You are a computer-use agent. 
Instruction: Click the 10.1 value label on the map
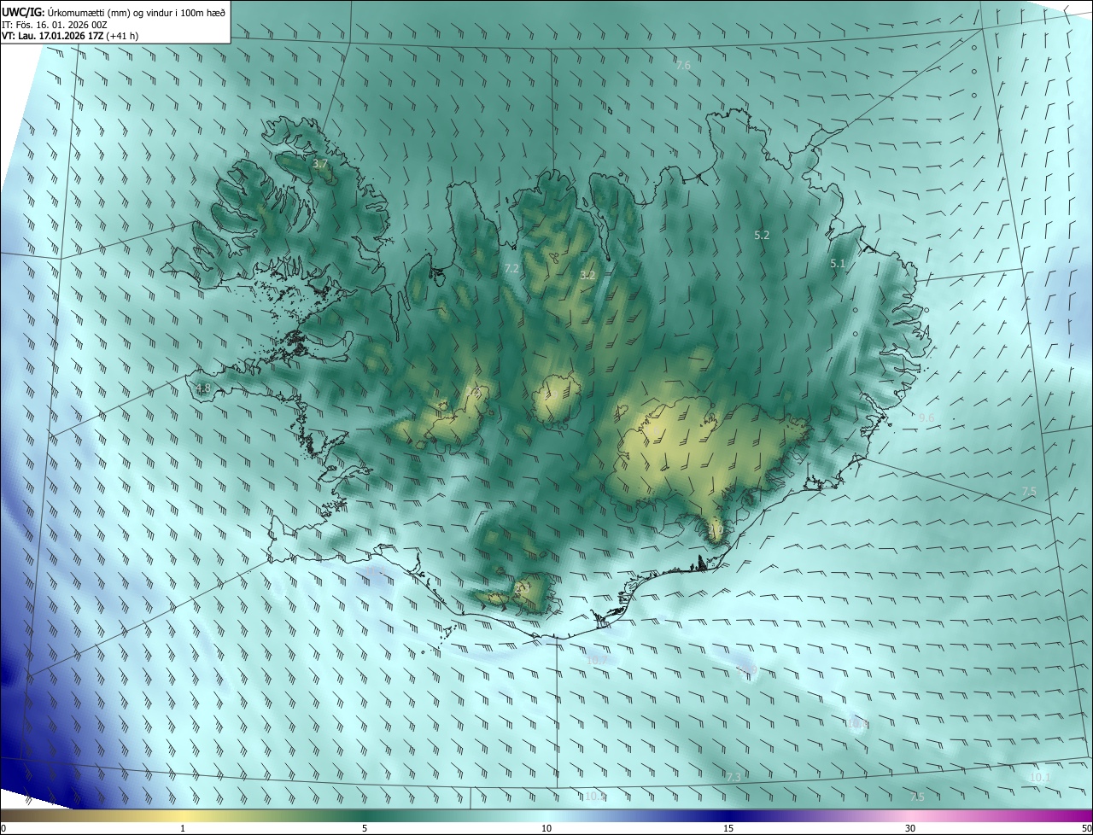tap(1039, 777)
